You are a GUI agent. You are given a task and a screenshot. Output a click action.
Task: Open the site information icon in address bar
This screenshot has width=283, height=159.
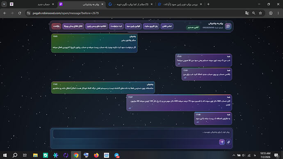click(29, 13)
